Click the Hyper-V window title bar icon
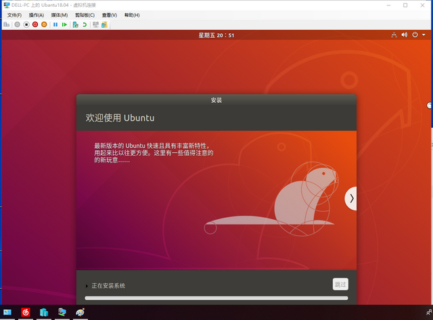433x320 pixels. (7, 5)
